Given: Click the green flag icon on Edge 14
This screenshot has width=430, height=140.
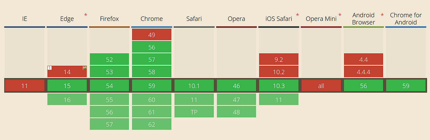Looking at the screenshot, I should point(84,68).
